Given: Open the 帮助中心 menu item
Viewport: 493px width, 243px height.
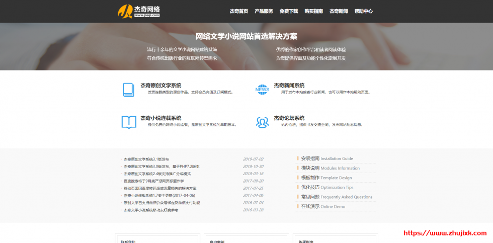Looking at the screenshot, I should (363, 11).
